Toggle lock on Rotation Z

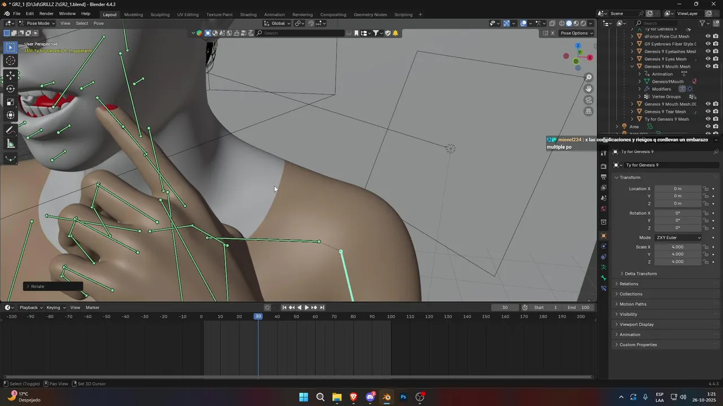[x=705, y=228]
